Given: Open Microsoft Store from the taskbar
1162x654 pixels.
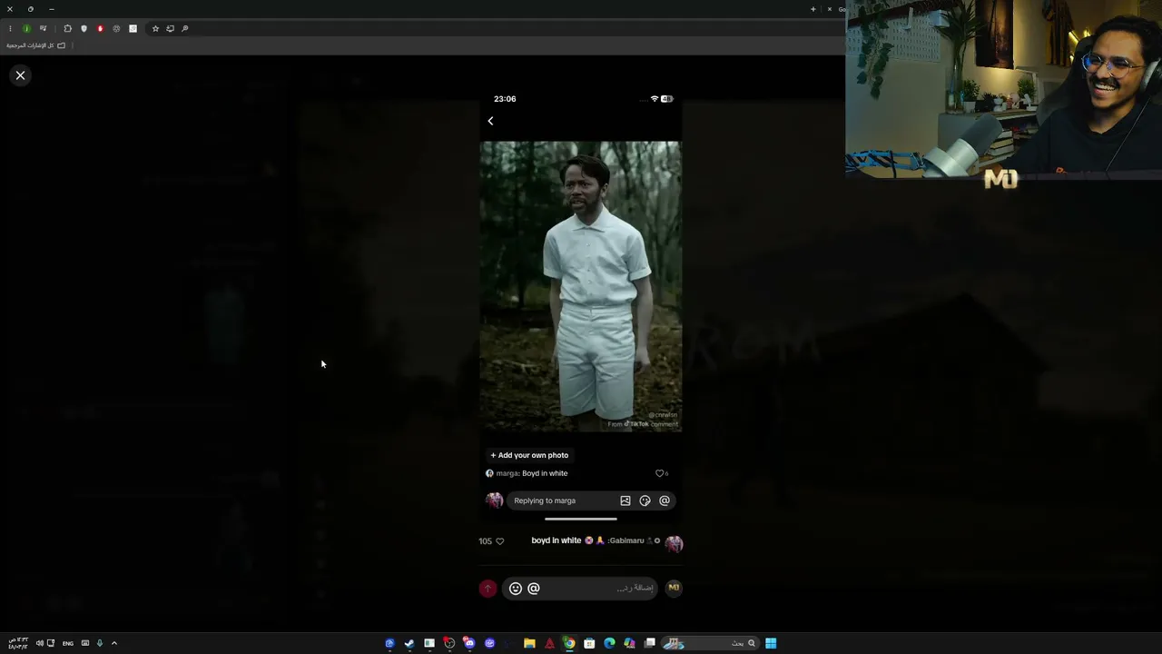Looking at the screenshot, I should [x=589, y=643].
